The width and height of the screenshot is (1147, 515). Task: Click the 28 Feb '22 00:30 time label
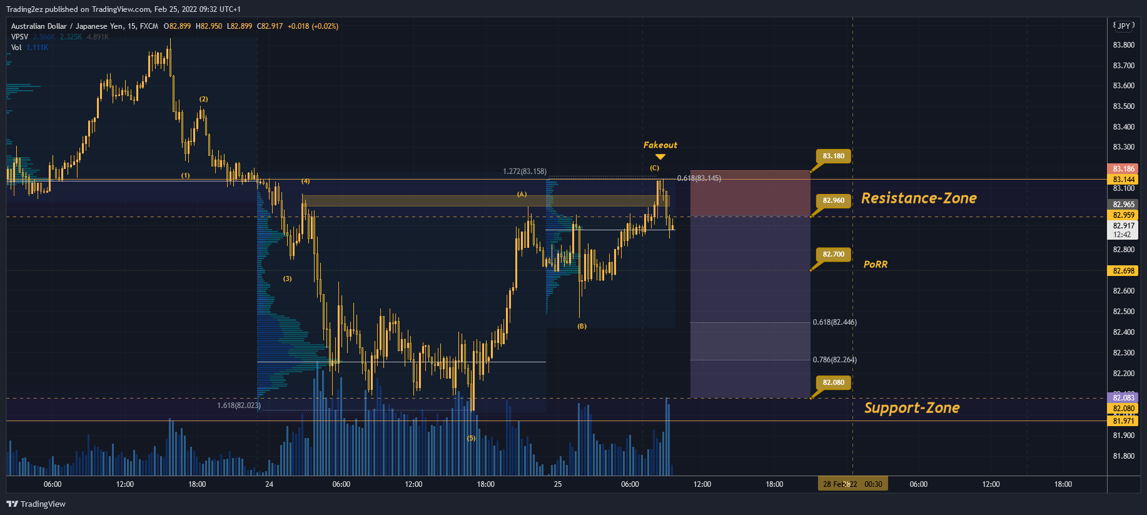853,484
